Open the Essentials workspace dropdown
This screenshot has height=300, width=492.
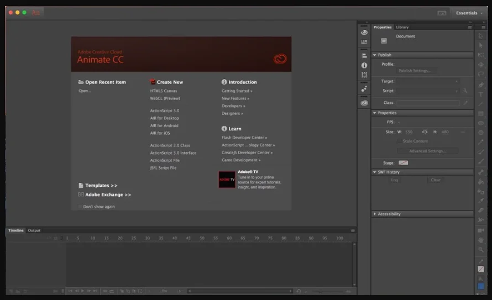(469, 13)
